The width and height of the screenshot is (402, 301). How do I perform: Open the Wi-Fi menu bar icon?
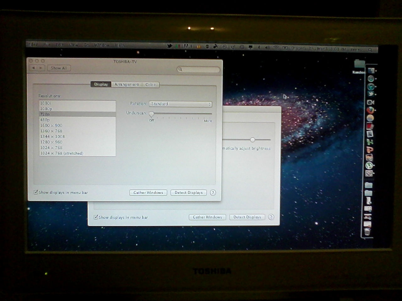tap(276, 48)
